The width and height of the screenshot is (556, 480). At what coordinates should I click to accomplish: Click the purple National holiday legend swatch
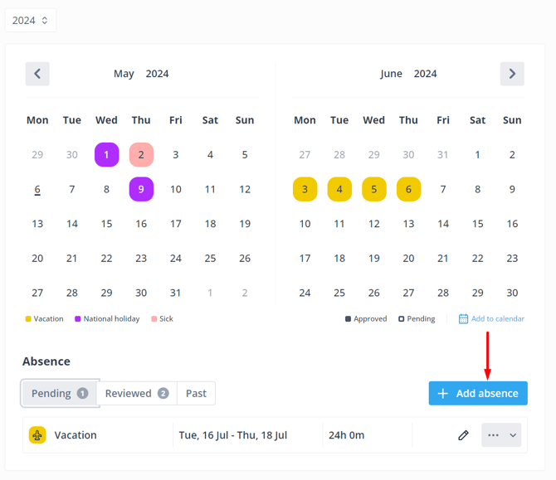click(78, 319)
